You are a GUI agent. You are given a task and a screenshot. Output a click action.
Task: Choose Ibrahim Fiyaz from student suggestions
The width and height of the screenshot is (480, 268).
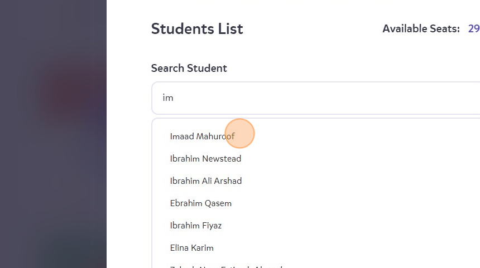tap(195, 226)
